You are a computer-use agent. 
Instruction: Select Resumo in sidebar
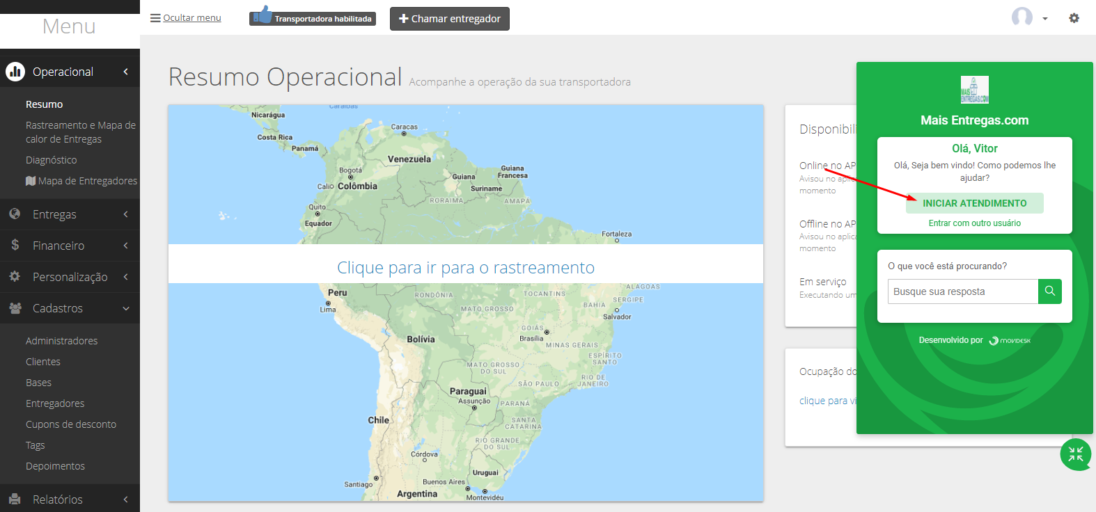(x=45, y=104)
